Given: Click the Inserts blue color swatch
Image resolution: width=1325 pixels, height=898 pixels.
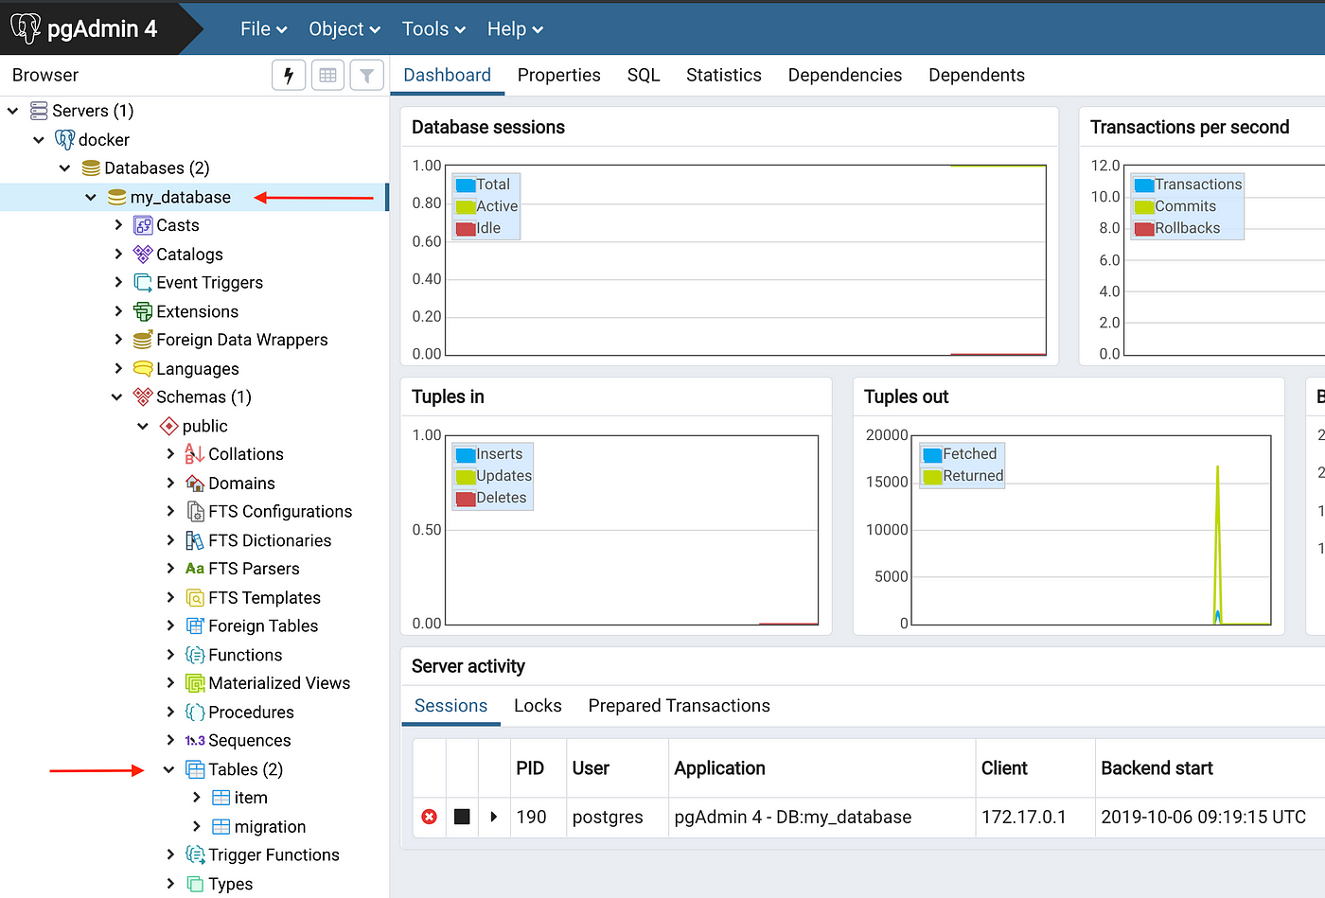Looking at the screenshot, I should 466,455.
